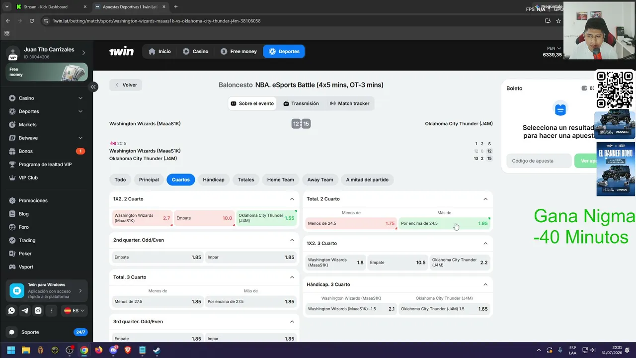636x358 pixels.
Task: Bet Por encima de 24.5 at 1.95
Action: [444, 224]
